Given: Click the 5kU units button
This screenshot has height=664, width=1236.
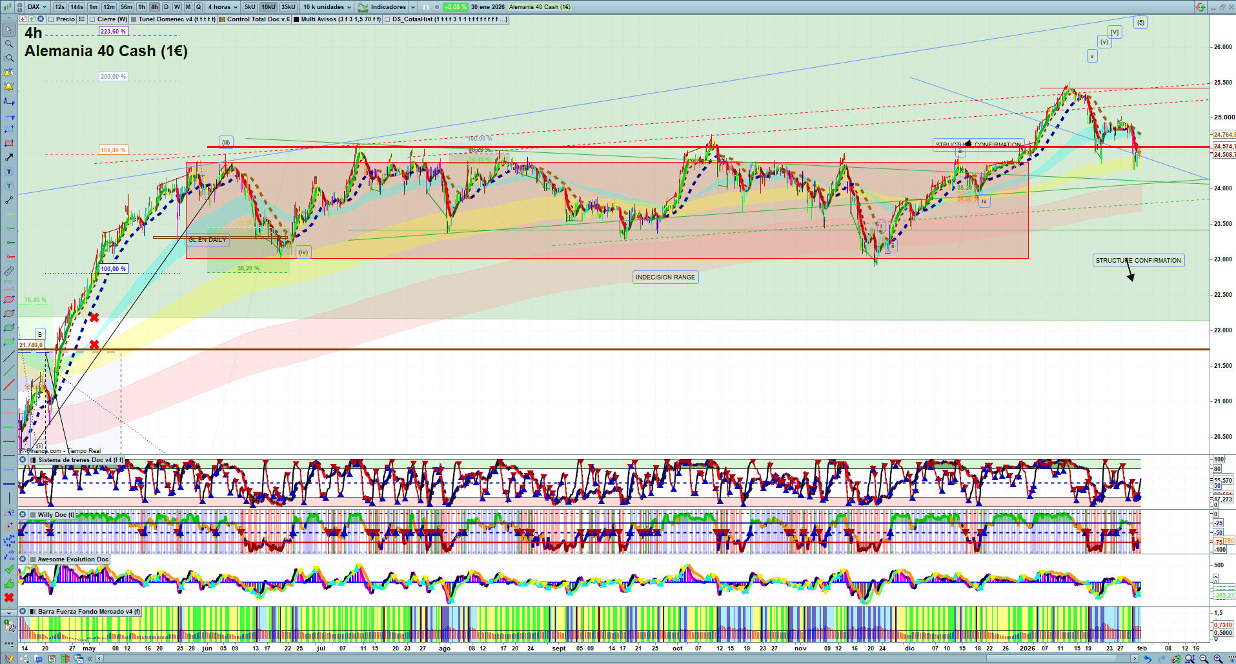Looking at the screenshot, I should 250,7.
